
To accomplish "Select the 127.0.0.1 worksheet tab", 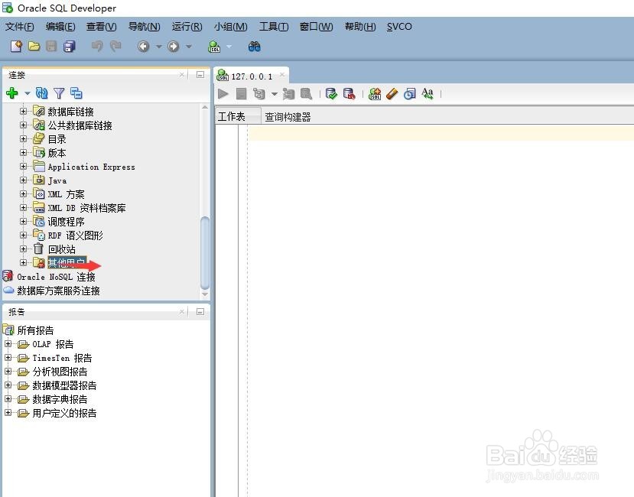I will coord(252,76).
